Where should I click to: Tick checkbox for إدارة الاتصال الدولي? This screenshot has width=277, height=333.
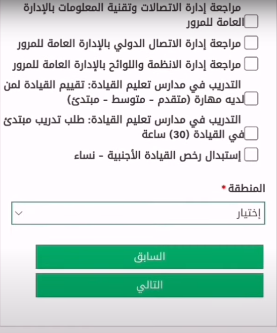[251, 42]
